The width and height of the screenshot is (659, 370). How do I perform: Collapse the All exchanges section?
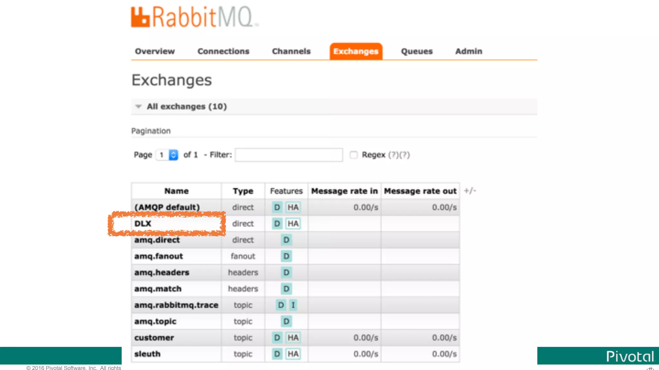(139, 107)
